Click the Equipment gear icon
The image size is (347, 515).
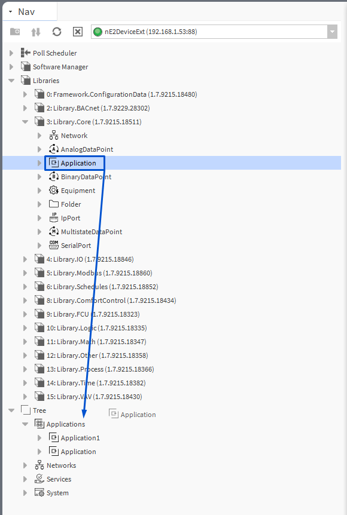[53, 190]
